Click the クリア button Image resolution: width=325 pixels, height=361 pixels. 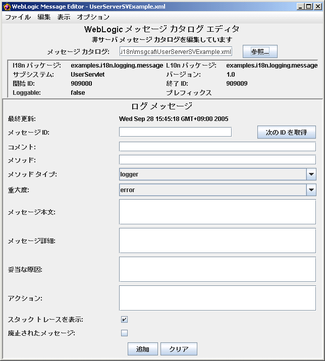pos(179,349)
